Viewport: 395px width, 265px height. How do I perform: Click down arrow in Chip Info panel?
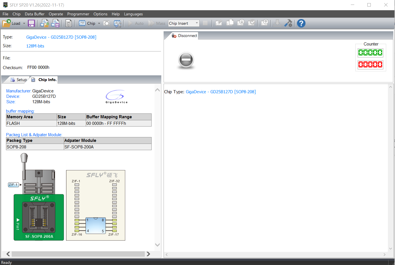tap(157, 245)
